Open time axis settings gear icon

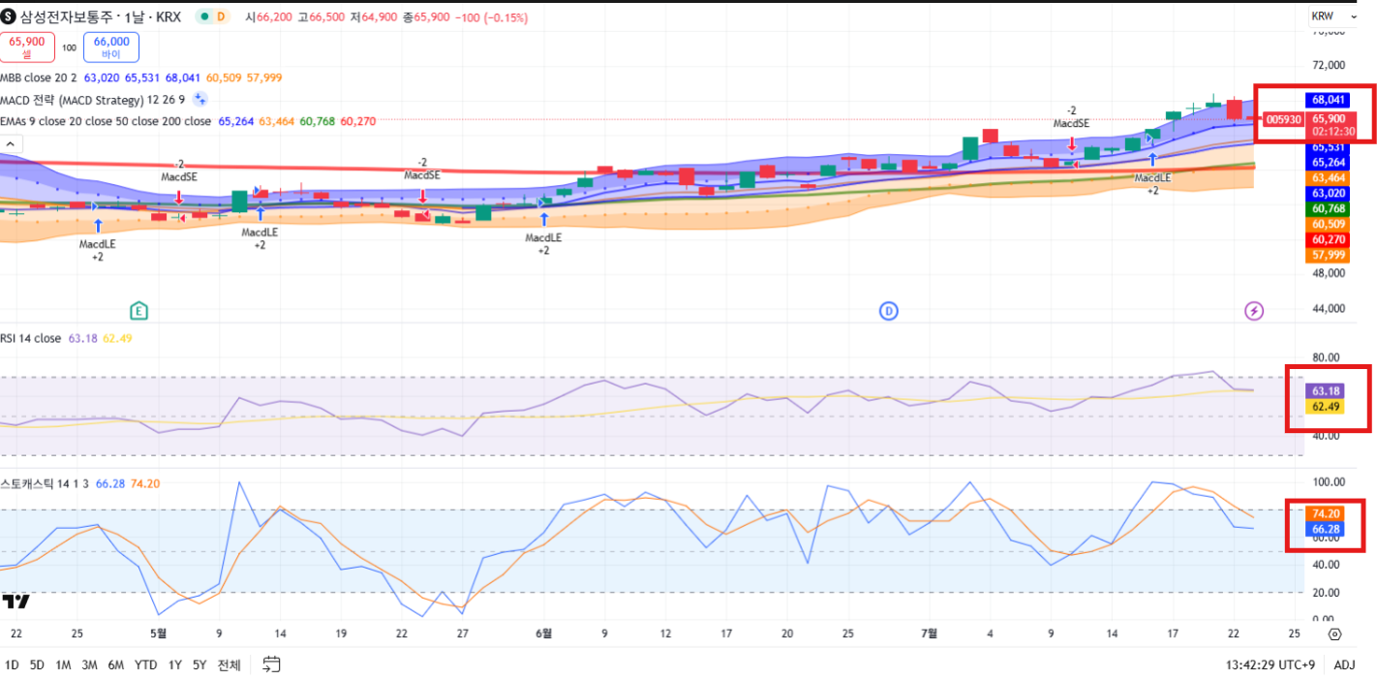click(1334, 634)
